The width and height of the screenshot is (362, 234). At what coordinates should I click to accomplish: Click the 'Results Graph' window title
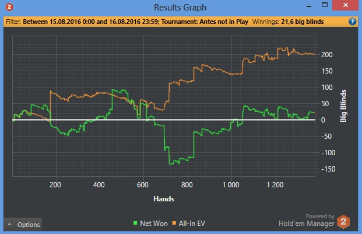(x=180, y=8)
